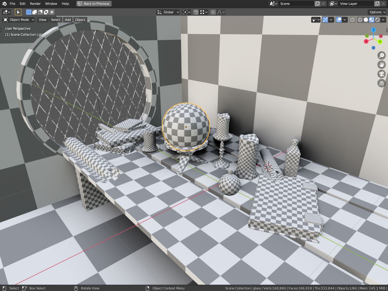Open the Render menu
The height and width of the screenshot is (291, 388).
tap(35, 4)
